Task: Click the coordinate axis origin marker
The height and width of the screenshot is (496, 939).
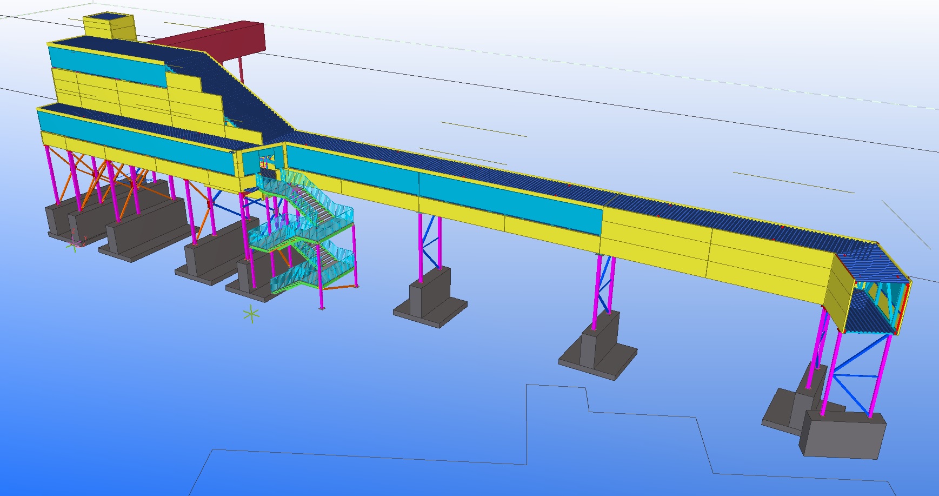Action: coord(74,244)
